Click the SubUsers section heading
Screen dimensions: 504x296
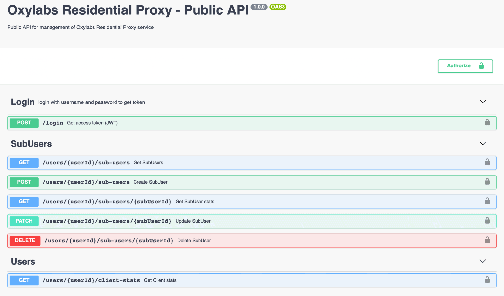pos(31,144)
